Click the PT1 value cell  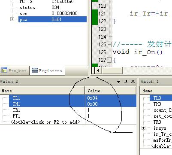tap(111, 116)
